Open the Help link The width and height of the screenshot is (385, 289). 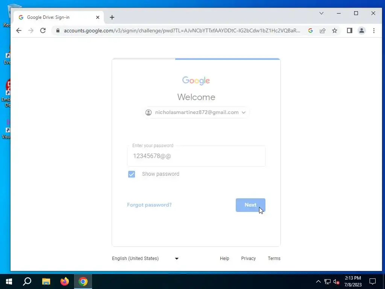click(x=224, y=258)
